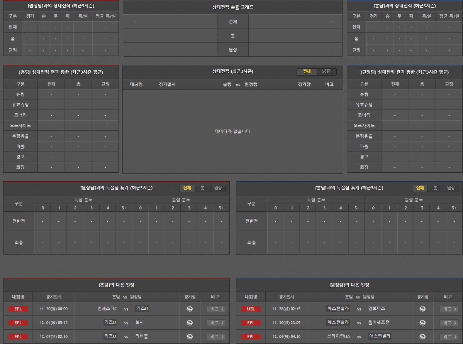This screenshot has height=344, width=463.
Task: Switch head-to-head record to 5경기 filter
Action: [x=326, y=72]
